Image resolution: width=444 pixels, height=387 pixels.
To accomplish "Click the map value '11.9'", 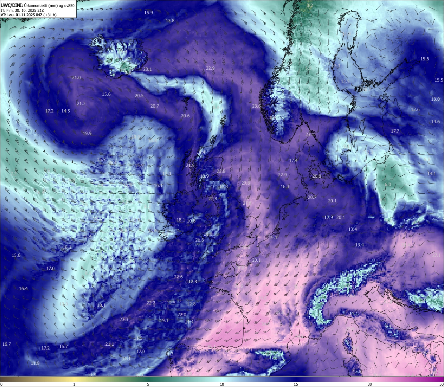I will tap(35, 363).
